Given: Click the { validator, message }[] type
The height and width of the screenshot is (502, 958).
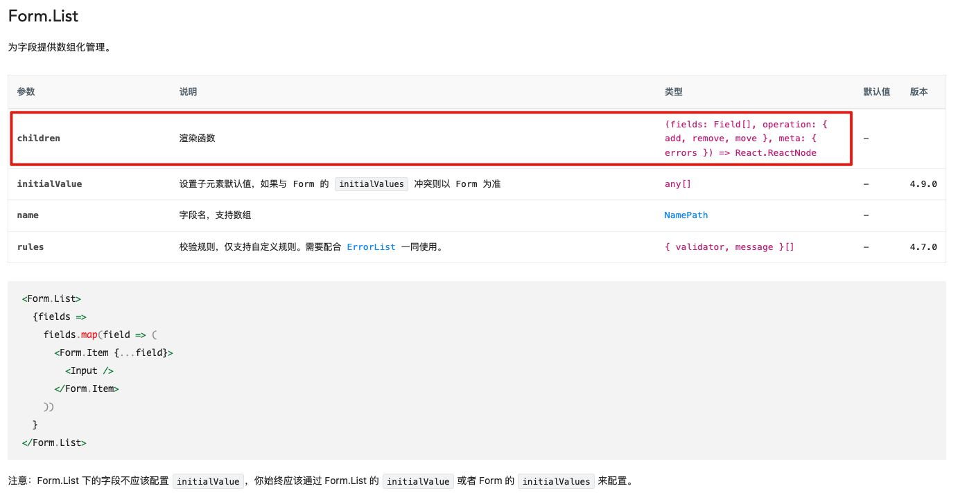Looking at the screenshot, I should click(729, 247).
